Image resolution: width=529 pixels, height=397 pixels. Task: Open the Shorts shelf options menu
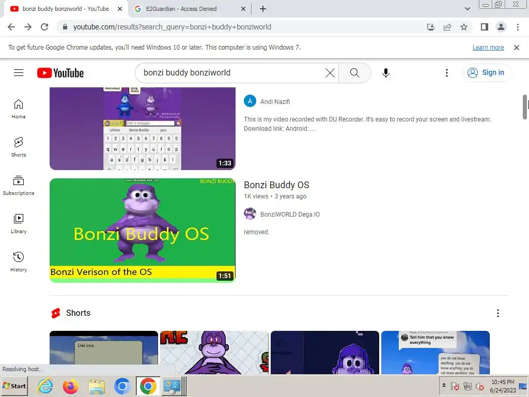pyautogui.click(x=497, y=313)
